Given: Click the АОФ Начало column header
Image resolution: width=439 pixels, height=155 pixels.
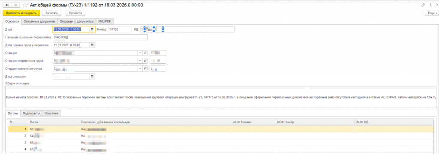Looking at the screenshot, I should pyautogui.click(x=253, y=122).
